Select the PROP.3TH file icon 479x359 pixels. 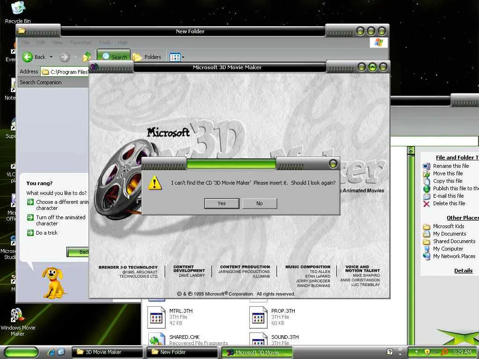click(x=258, y=317)
